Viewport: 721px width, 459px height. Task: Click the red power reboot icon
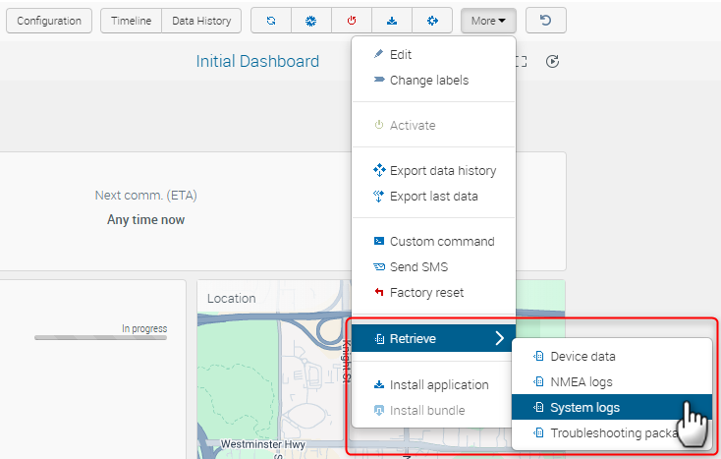click(352, 21)
